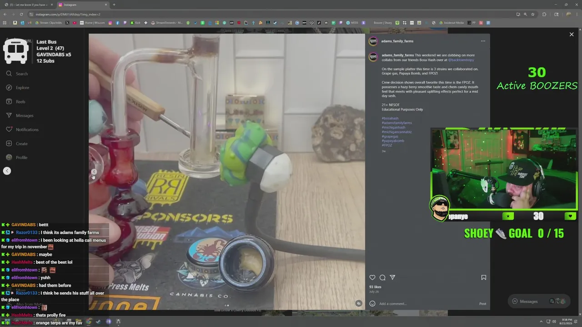Viewport: 582px width, 327px height.
Task: Toggle video mute on the post
Action: point(358,303)
